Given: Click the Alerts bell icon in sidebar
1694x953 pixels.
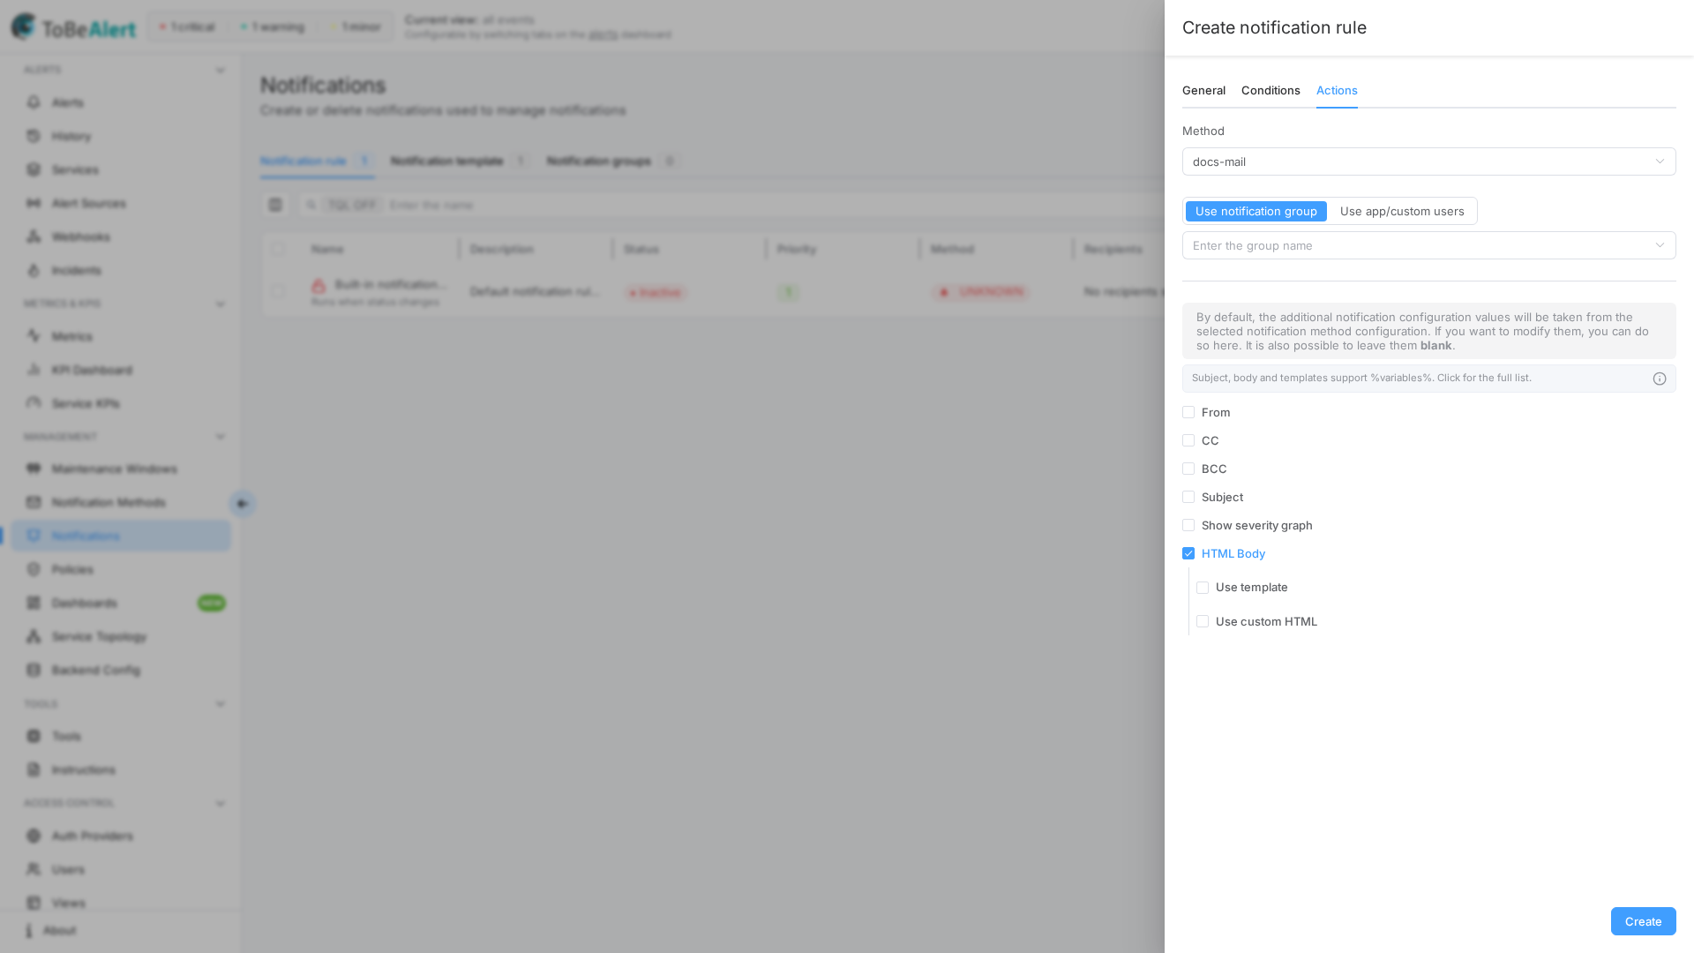Looking at the screenshot, I should click(34, 102).
